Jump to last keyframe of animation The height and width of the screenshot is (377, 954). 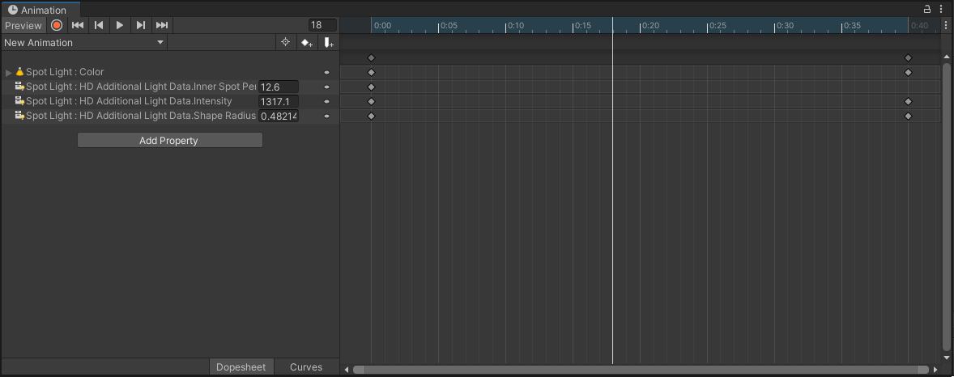pos(162,25)
